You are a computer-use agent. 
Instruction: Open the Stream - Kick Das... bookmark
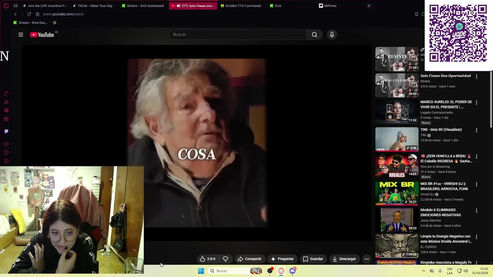30,23
